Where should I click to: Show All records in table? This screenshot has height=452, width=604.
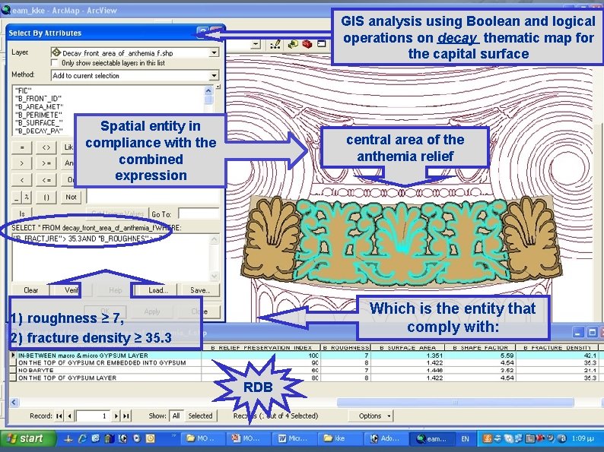click(176, 416)
